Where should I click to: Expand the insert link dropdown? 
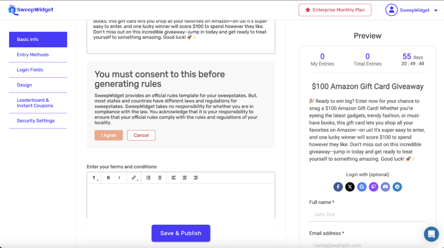134,178
